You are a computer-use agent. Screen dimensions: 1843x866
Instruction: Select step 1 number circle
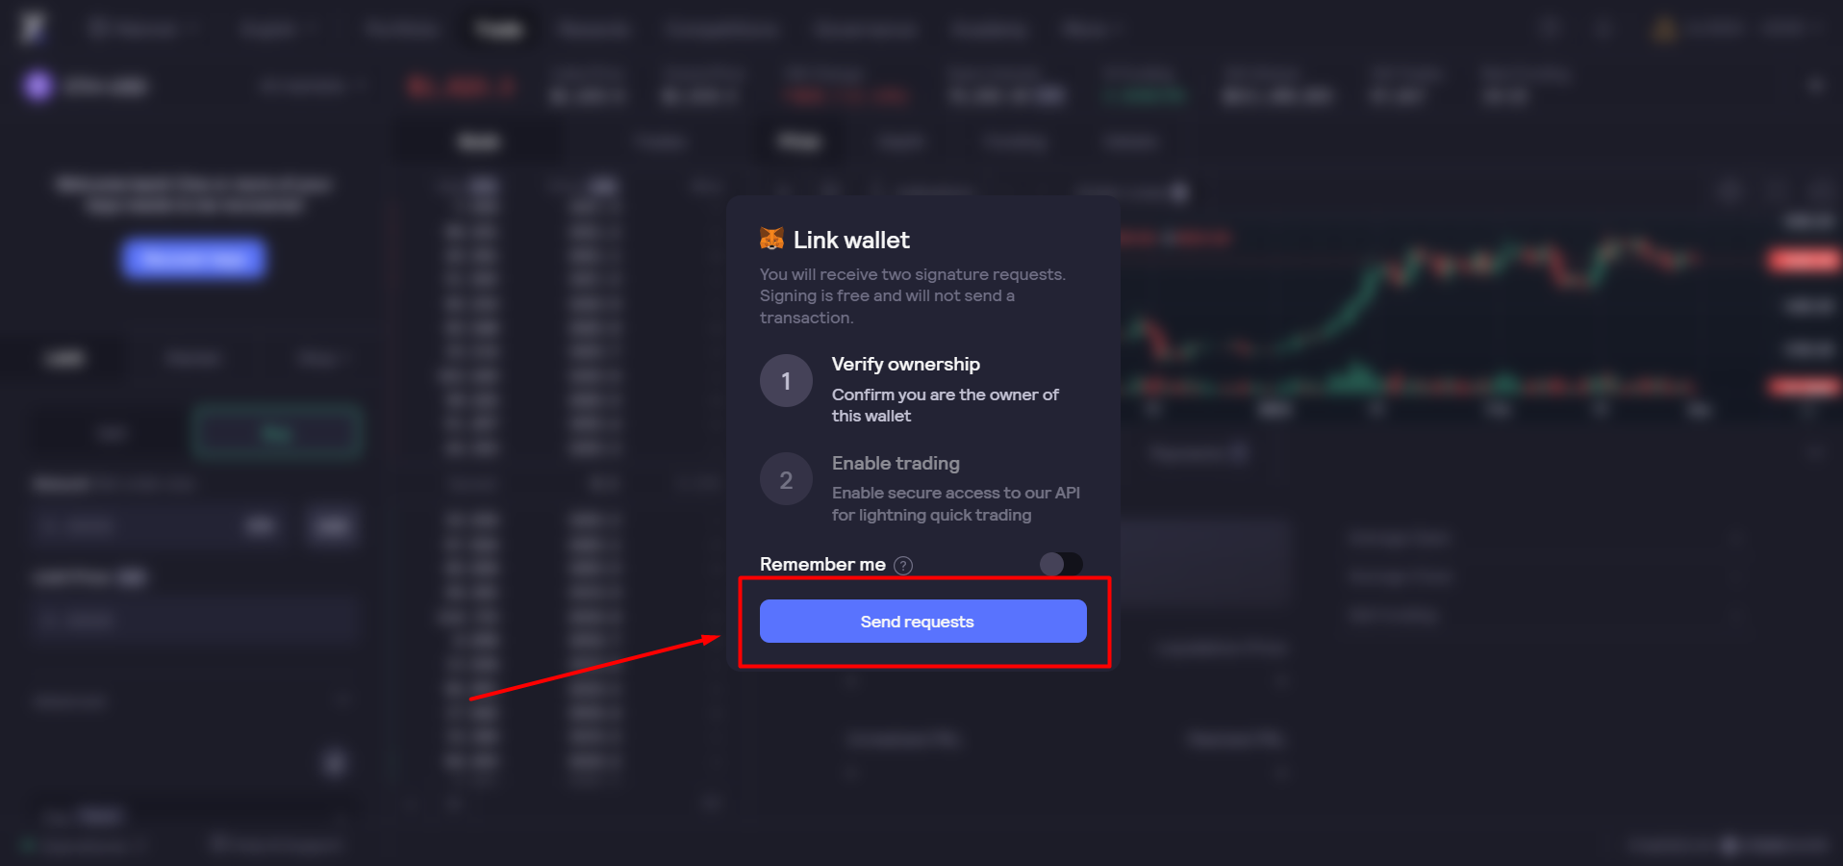pos(786,381)
